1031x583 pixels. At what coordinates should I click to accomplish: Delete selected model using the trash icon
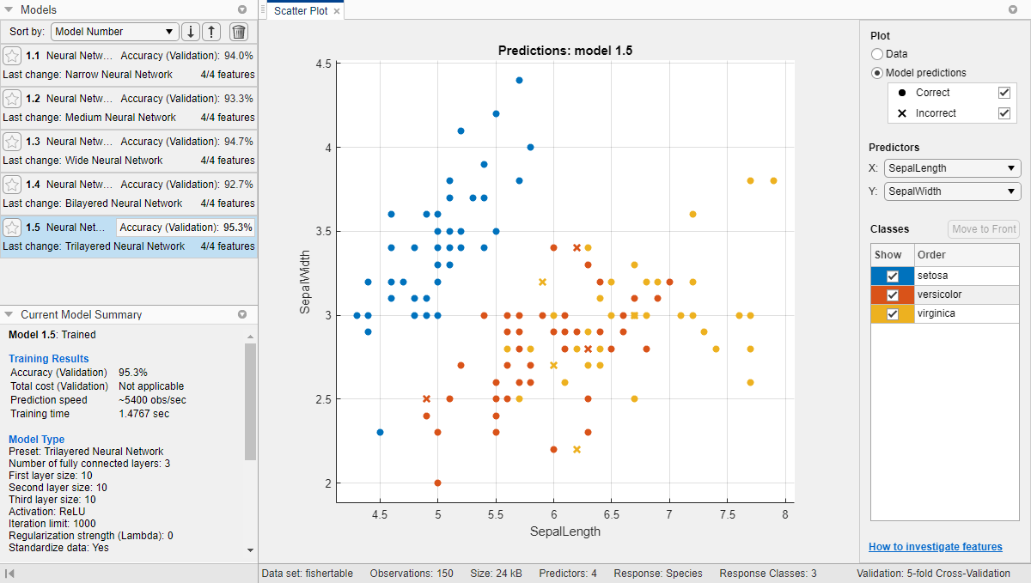(x=238, y=31)
